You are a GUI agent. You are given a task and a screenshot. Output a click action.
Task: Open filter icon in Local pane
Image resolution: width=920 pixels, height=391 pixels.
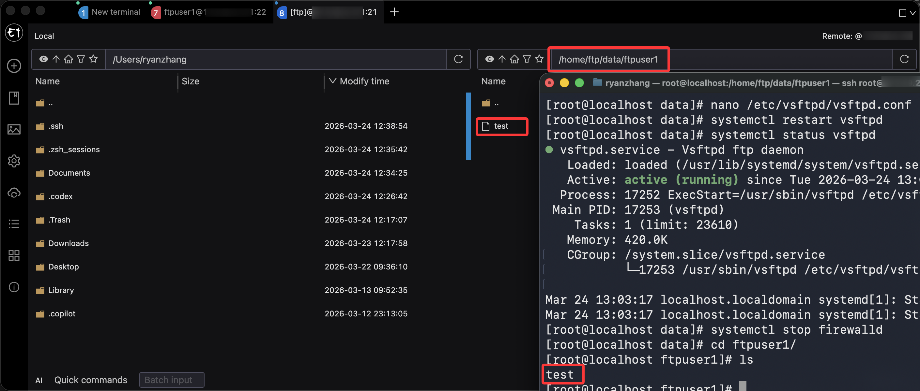tap(81, 59)
